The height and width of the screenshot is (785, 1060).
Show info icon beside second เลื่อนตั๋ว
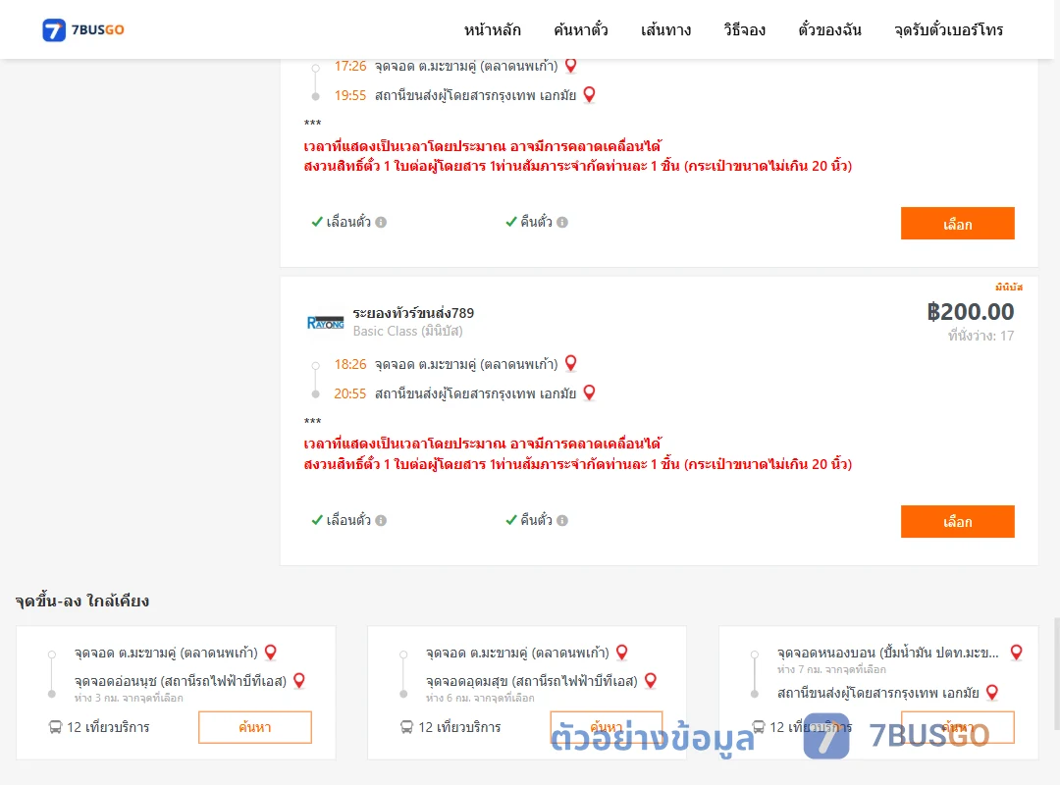[x=381, y=521]
